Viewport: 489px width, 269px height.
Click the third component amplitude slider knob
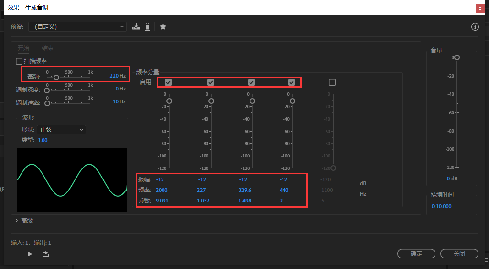click(252, 101)
